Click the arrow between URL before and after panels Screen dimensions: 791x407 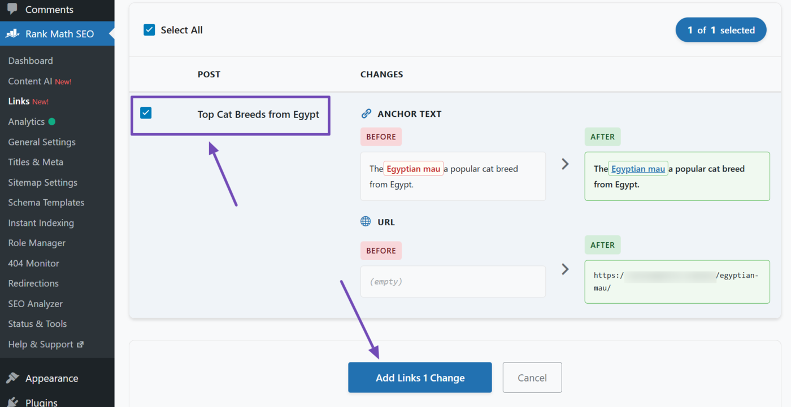565,269
